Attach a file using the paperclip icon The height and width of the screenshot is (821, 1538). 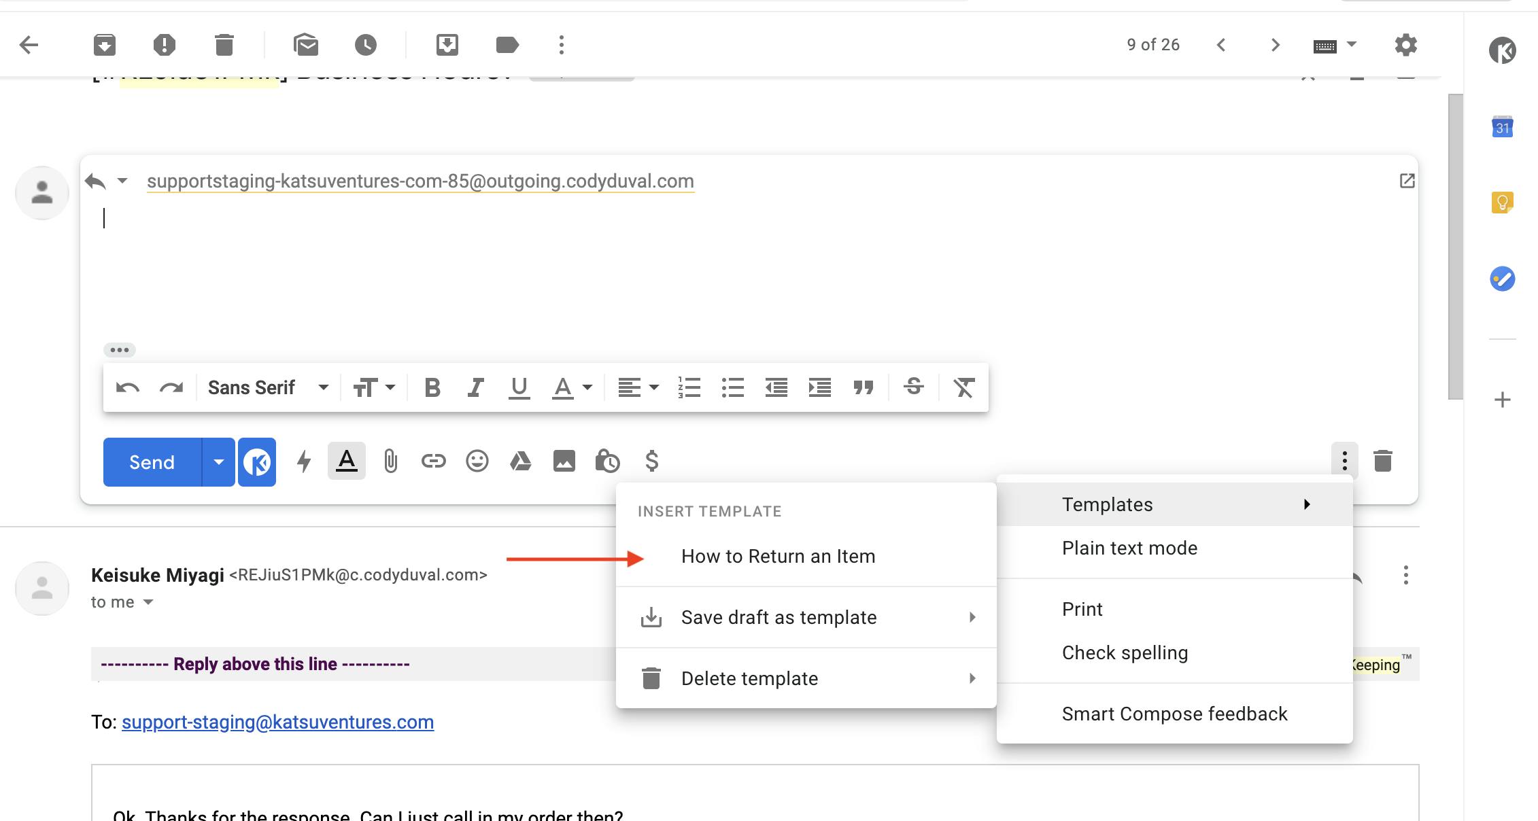coord(390,461)
